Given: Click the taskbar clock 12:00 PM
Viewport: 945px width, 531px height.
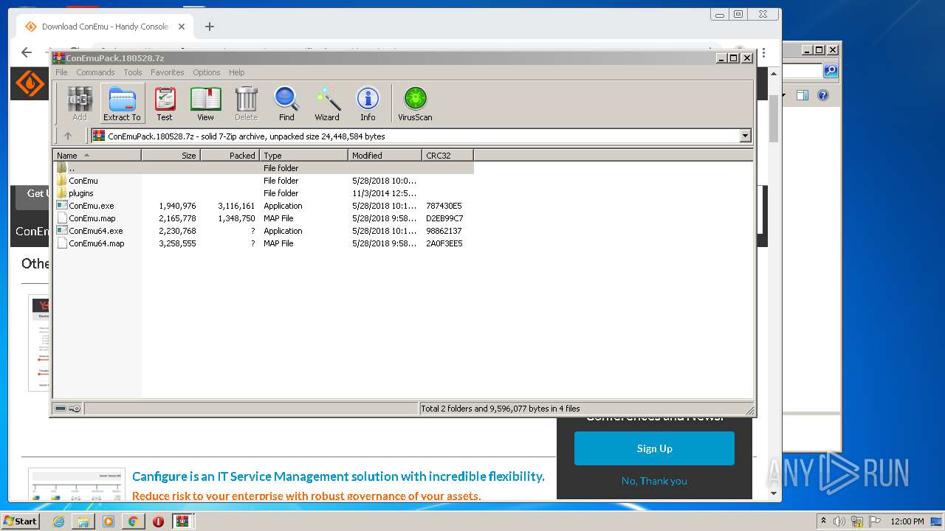Looking at the screenshot, I should coord(907,521).
